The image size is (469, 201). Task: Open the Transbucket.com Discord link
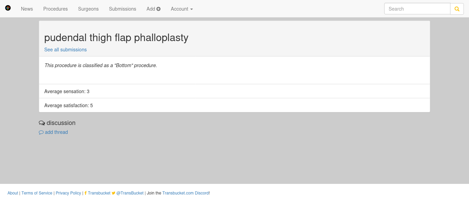coord(186,193)
